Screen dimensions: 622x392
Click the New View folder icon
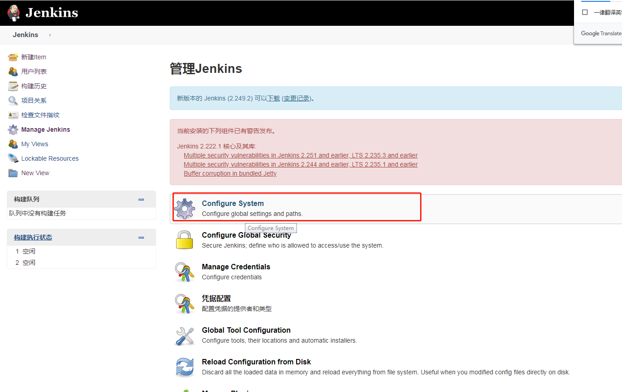(13, 173)
